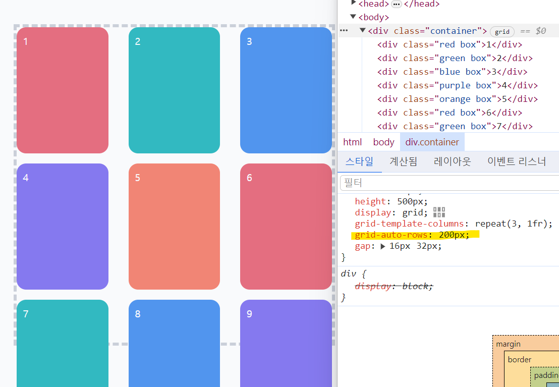The width and height of the screenshot is (559, 387).
Task: Click orange grid box 5 in the page
Action: [x=175, y=227]
